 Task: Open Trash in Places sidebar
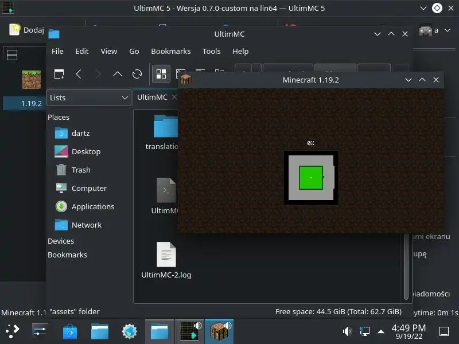click(73, 170)
